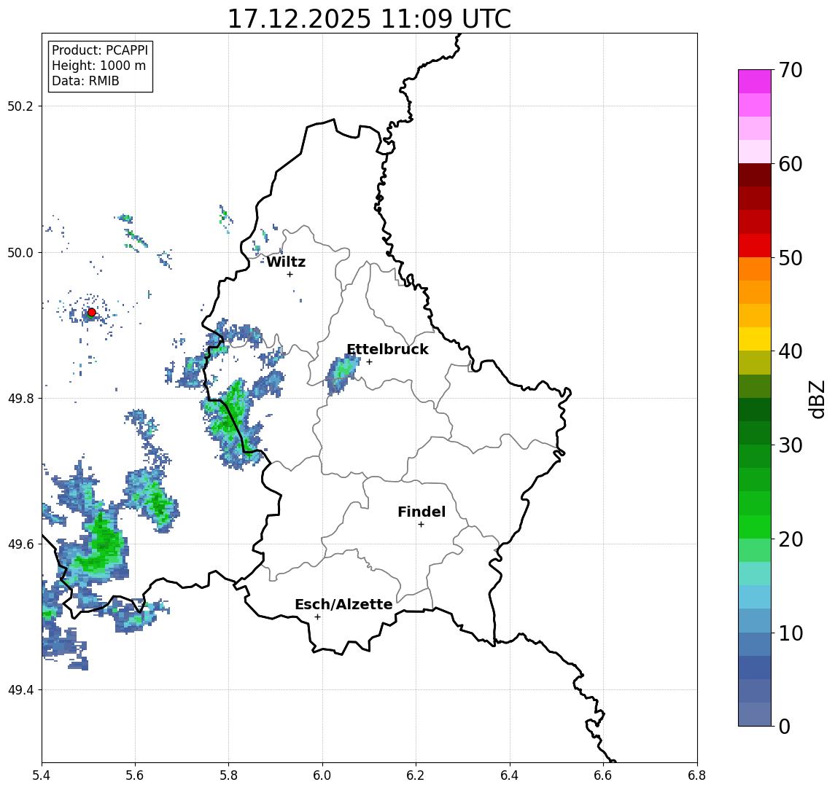
Task: Click 'Data: RMIB' in the info box
Action: click(85, 81)
